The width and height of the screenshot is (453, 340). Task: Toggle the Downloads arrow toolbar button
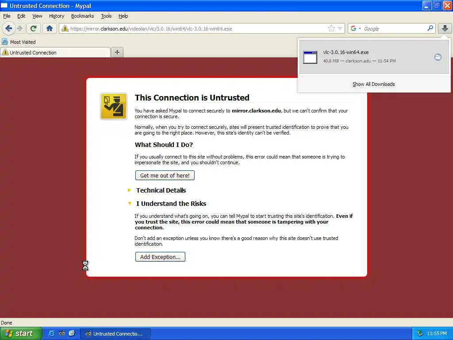tap(445, 28)
